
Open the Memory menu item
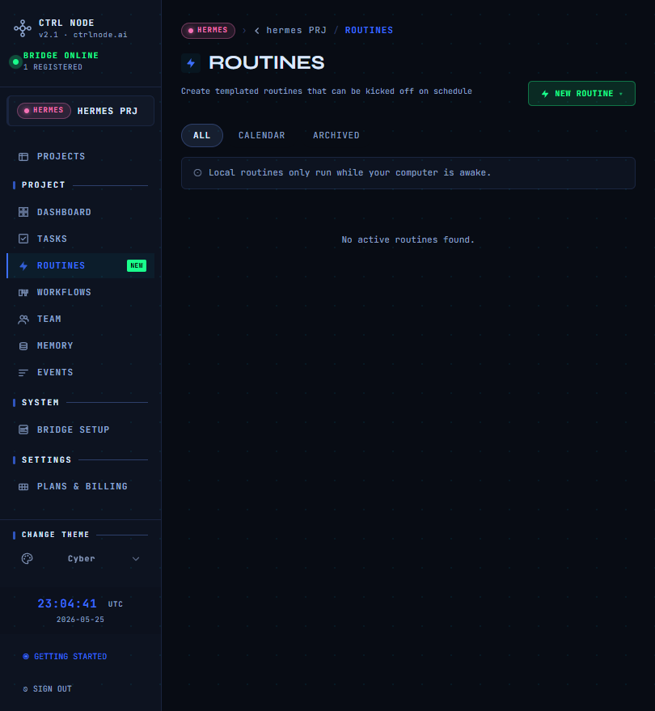coord(81,346)
